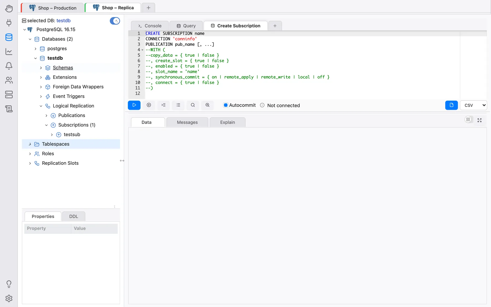Open the CSV export format dropdown
Viewport: 491px width, 307px height.
pyautogui.click(x=474, y=105)
